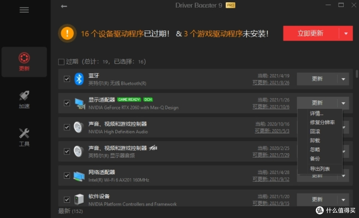The image size is (359, 218).
Task: Open the 加速 (Boost) section icon
Action: (x=24, y=96)
